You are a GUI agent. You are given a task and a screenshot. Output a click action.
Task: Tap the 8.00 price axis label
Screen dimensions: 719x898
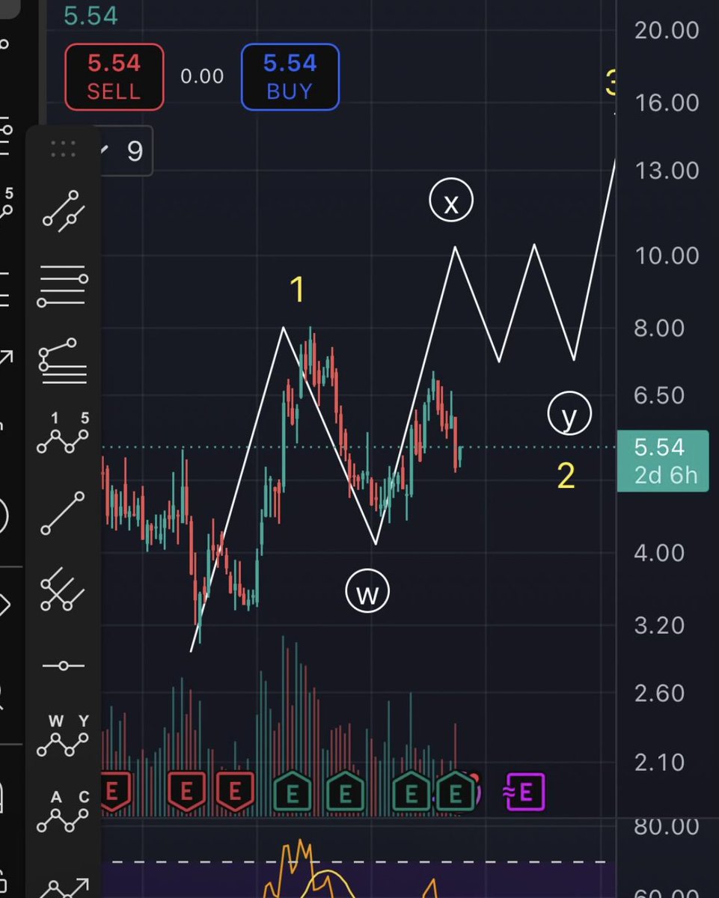coord(659,328)
